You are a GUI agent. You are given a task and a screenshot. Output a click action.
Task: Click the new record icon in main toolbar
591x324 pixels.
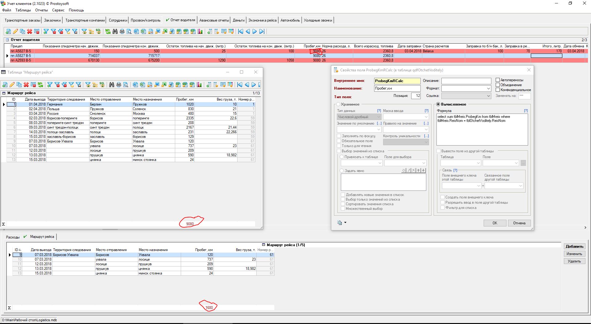8,31
